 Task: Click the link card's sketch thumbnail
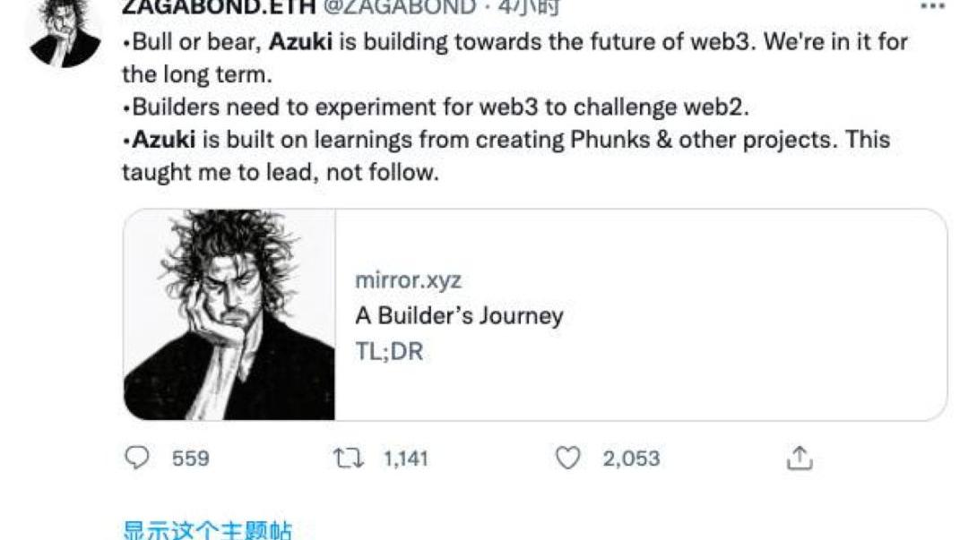[229, 315]
